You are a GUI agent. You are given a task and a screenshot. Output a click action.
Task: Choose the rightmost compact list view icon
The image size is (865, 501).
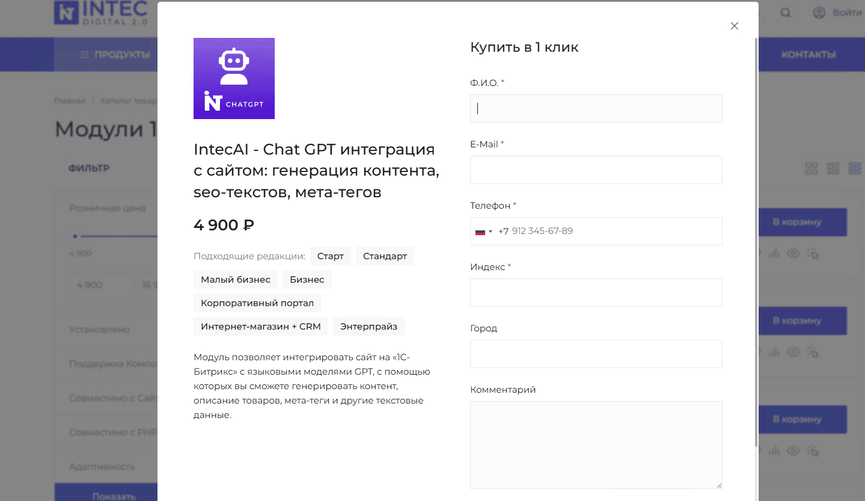tap(854, 168)
